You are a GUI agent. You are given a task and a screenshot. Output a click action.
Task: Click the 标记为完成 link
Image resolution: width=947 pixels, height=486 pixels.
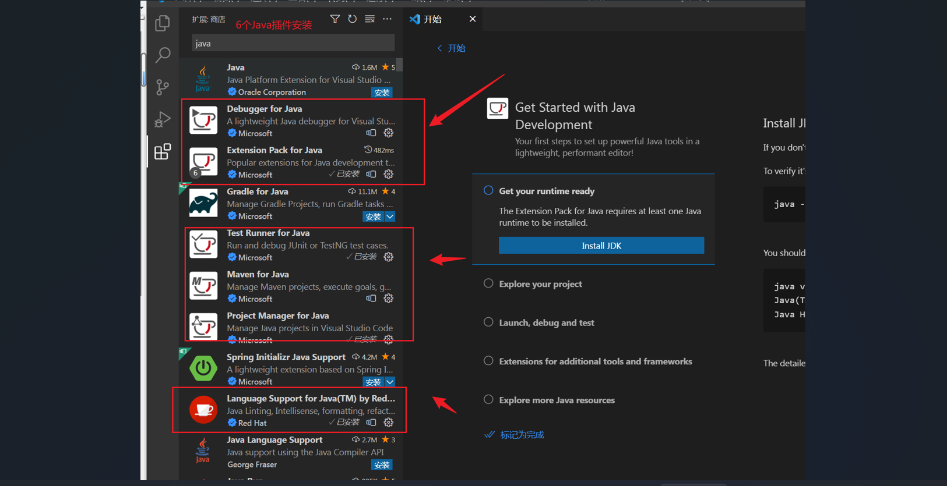(522, 435)
